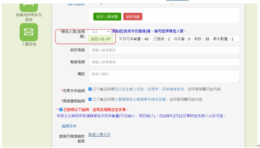Open the 隊伍人數 dropdown showing 1人

(100, 31)
